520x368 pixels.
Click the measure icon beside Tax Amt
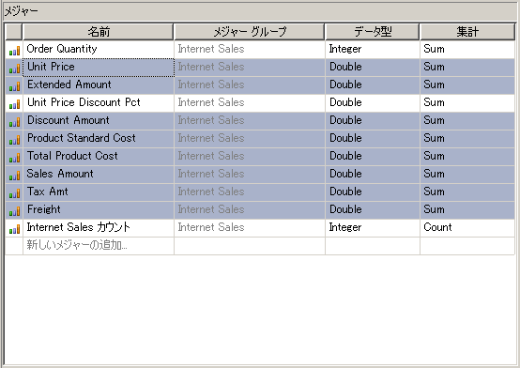point(14,193)
